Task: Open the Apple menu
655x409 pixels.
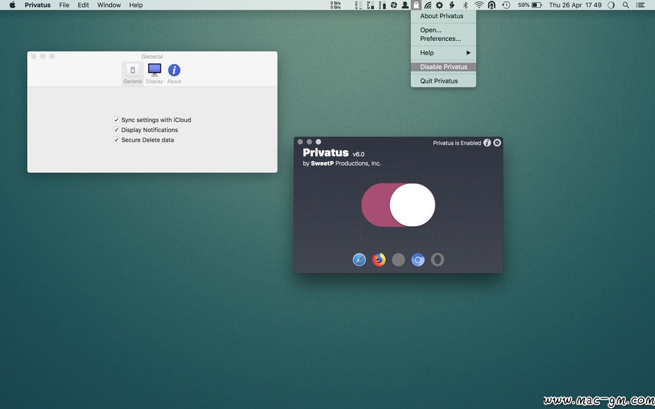Action: [x=12, y=5]
